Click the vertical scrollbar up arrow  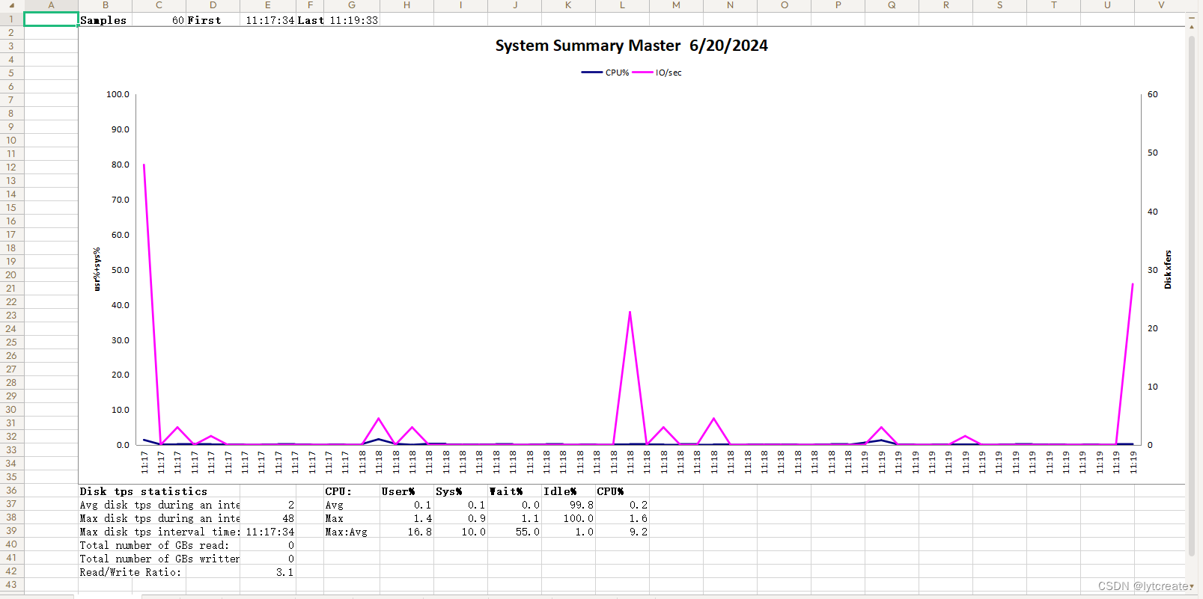tap(1192, 27)
